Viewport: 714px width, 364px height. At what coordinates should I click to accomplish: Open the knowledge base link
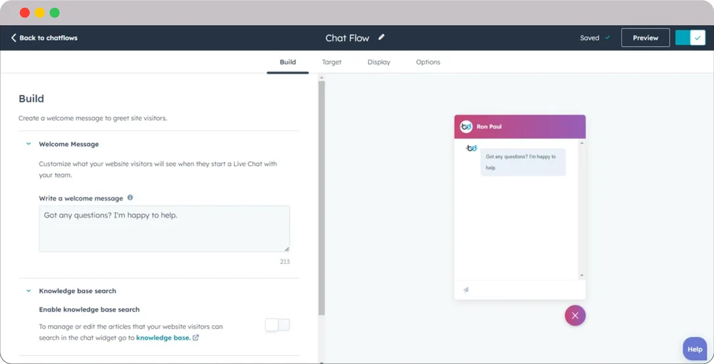point(163,338)
